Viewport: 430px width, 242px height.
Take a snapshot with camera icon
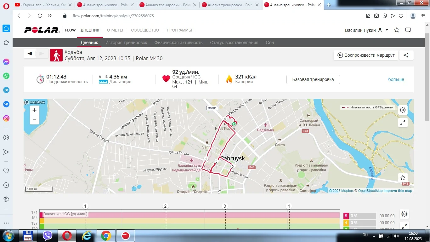coord(376,16)
